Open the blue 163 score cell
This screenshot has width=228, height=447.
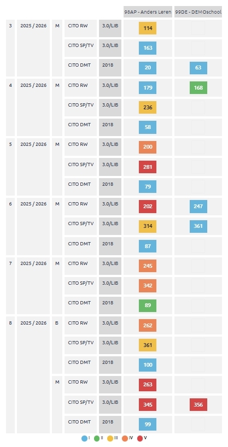[148, 48]
